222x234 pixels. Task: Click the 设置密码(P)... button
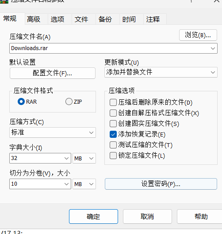pyautogui.click(x=161, y=184)
